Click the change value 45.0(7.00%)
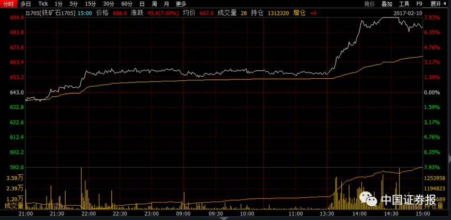The image size is (451, 220). [x=163, y=13]
